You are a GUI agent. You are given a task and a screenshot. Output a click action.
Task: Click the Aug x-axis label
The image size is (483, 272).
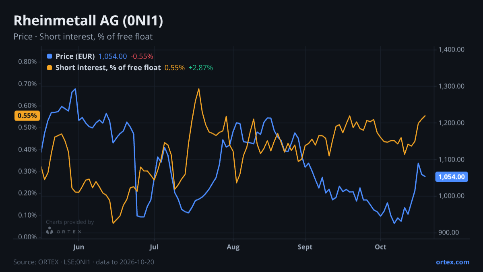point(233,247)
